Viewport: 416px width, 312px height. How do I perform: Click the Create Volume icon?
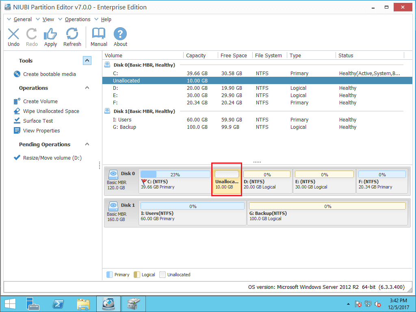click(x=17, y=101)
